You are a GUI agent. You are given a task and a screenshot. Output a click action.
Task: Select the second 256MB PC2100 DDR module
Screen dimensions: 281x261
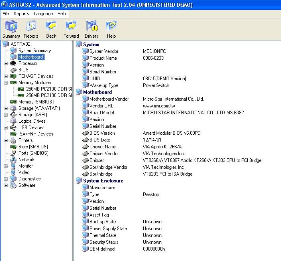[49, 95]
